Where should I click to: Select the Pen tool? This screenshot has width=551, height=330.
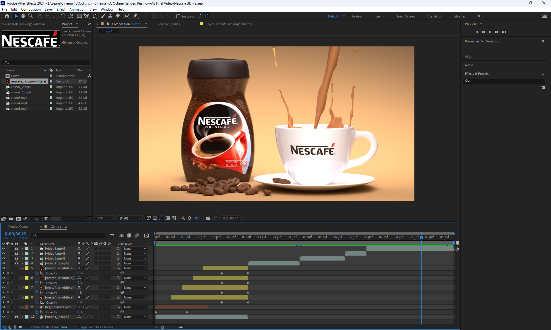point(86,16)
